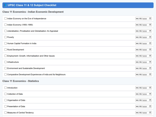Check Indian Economy on the Eve of Independence
The width and height of the screenshot is (156, 117).
point(5,18)
